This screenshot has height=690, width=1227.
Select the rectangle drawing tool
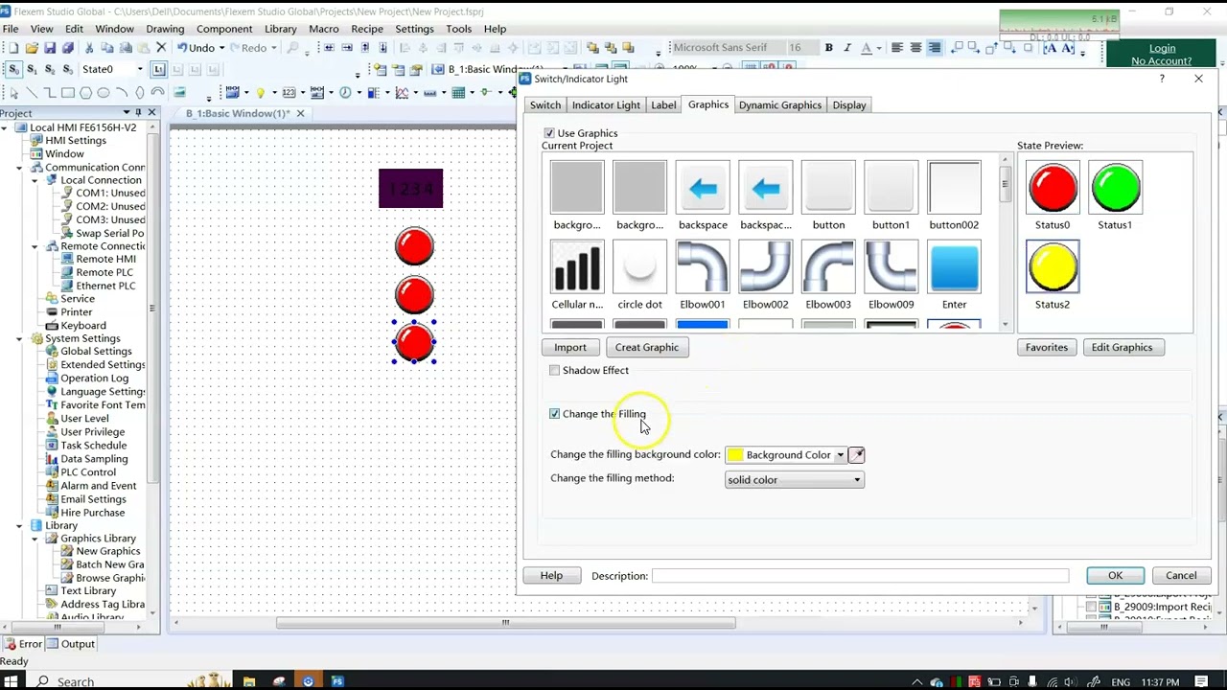(67, 93)
